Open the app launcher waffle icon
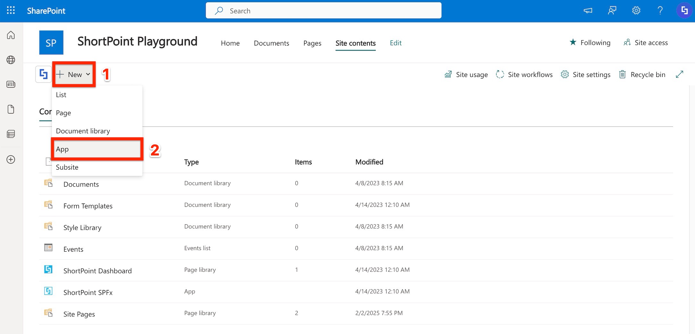The height and width of the screenshot is (334, 695). (11, 11)
